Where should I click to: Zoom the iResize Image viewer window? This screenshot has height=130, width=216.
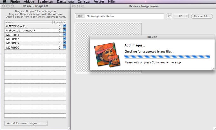tap(83, 6)
